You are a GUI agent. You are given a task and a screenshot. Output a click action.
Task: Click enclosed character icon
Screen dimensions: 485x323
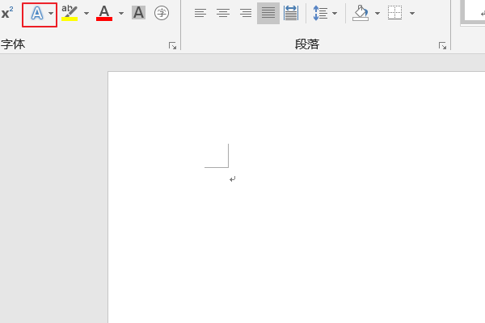click(162, 13)
